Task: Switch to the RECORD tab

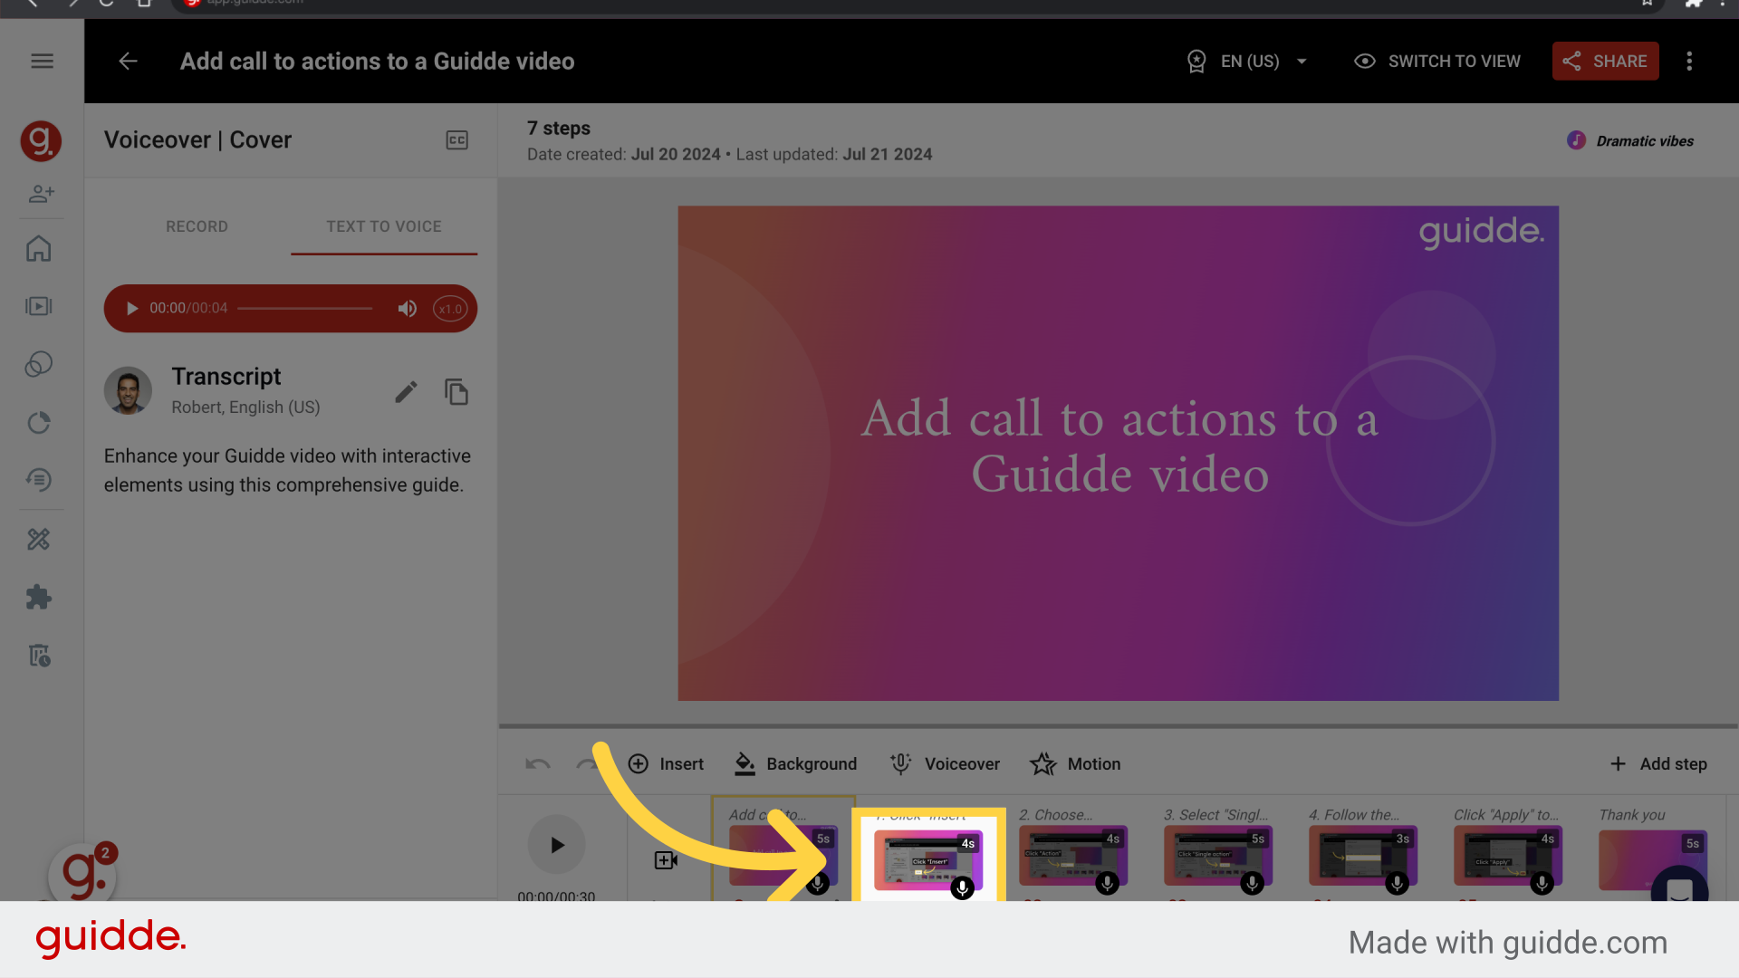Action: click(x=197, y=226)
